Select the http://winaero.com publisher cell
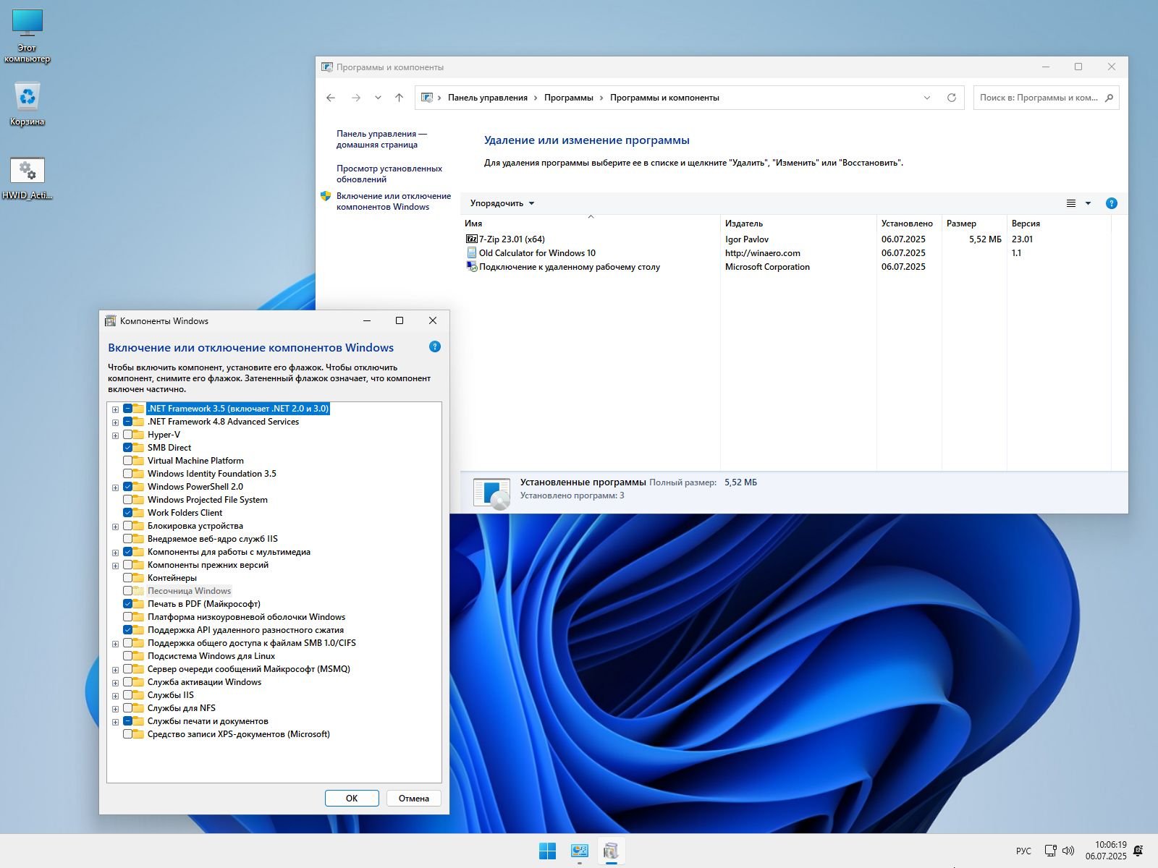The width and height of the screenshot is (1158, 868). (763, 253)
